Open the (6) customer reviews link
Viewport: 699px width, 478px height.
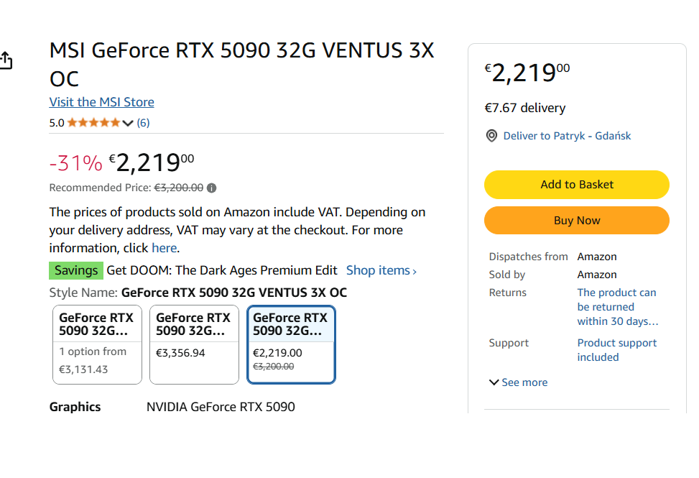[x=143, y=123]
